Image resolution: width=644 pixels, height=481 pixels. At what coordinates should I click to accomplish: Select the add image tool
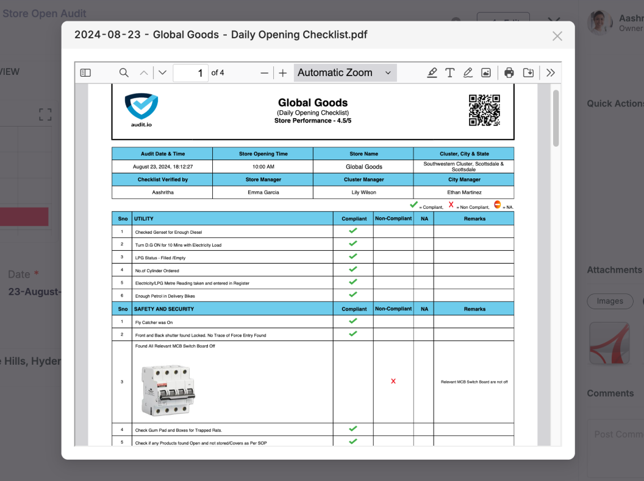pyautogui.click(x=486, y=73)
